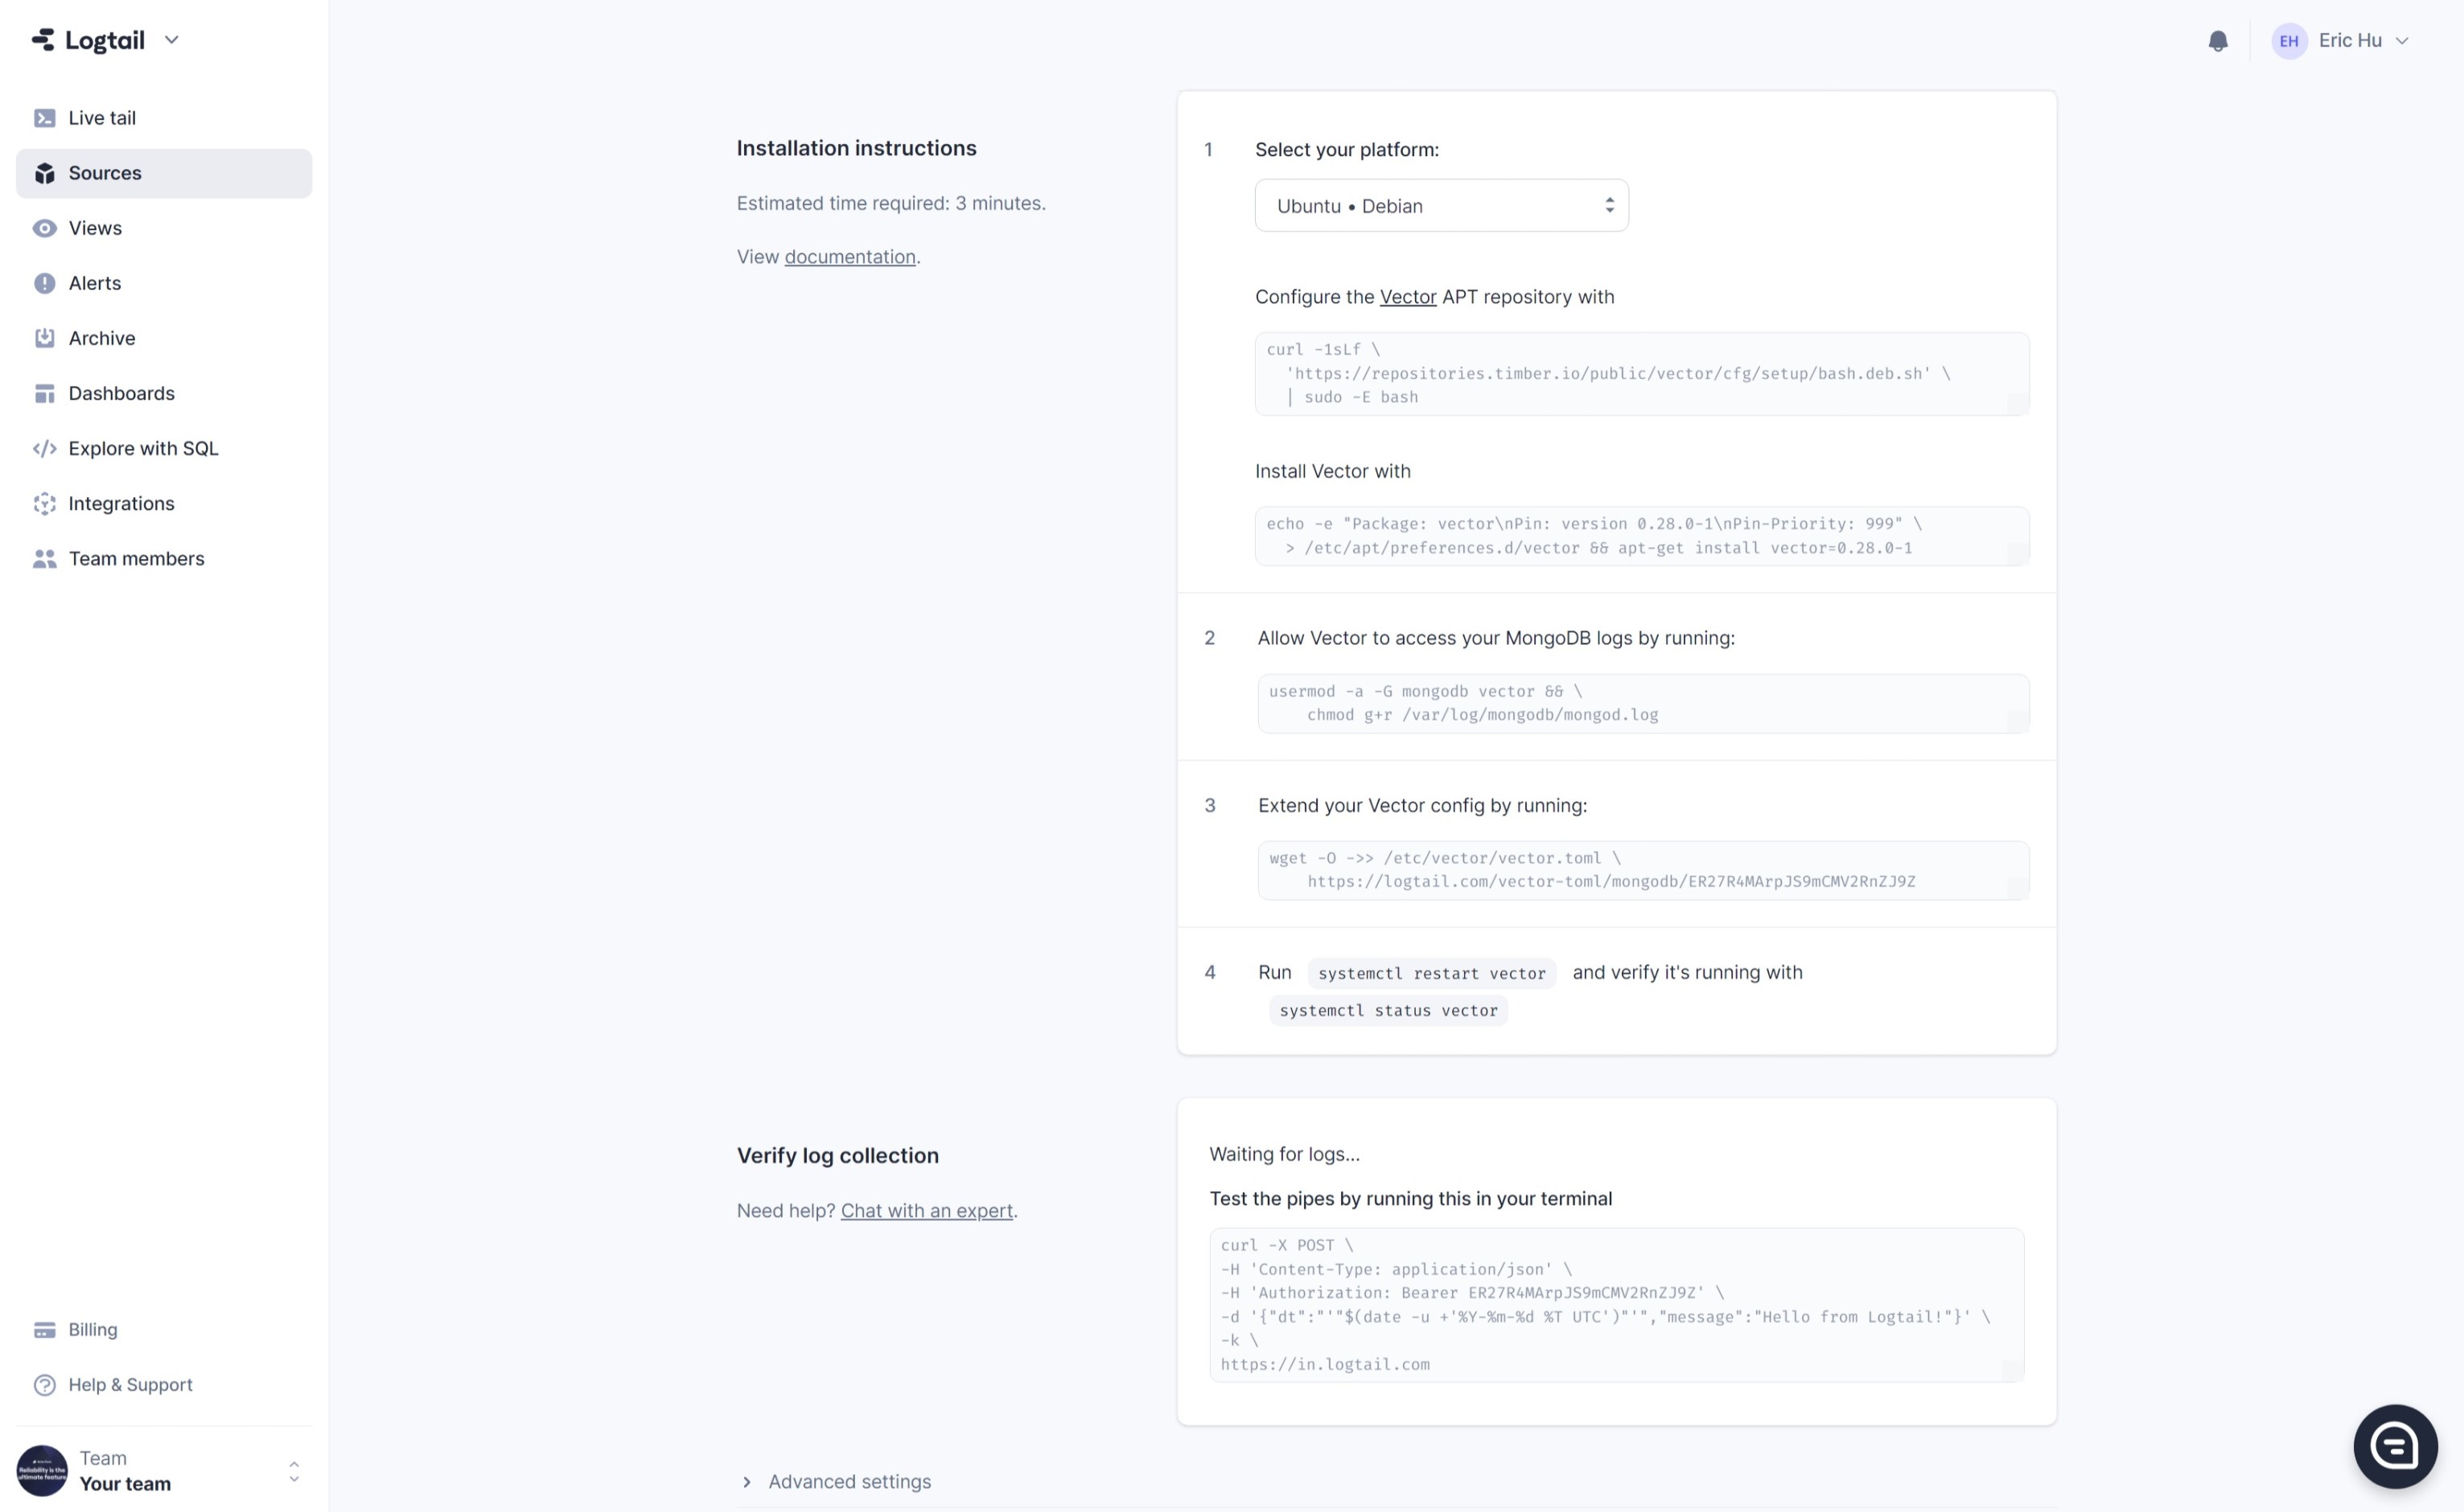2464x1512 pixels.
Task: Open the Sources panel icon
Action: click(x=44, y=172)
